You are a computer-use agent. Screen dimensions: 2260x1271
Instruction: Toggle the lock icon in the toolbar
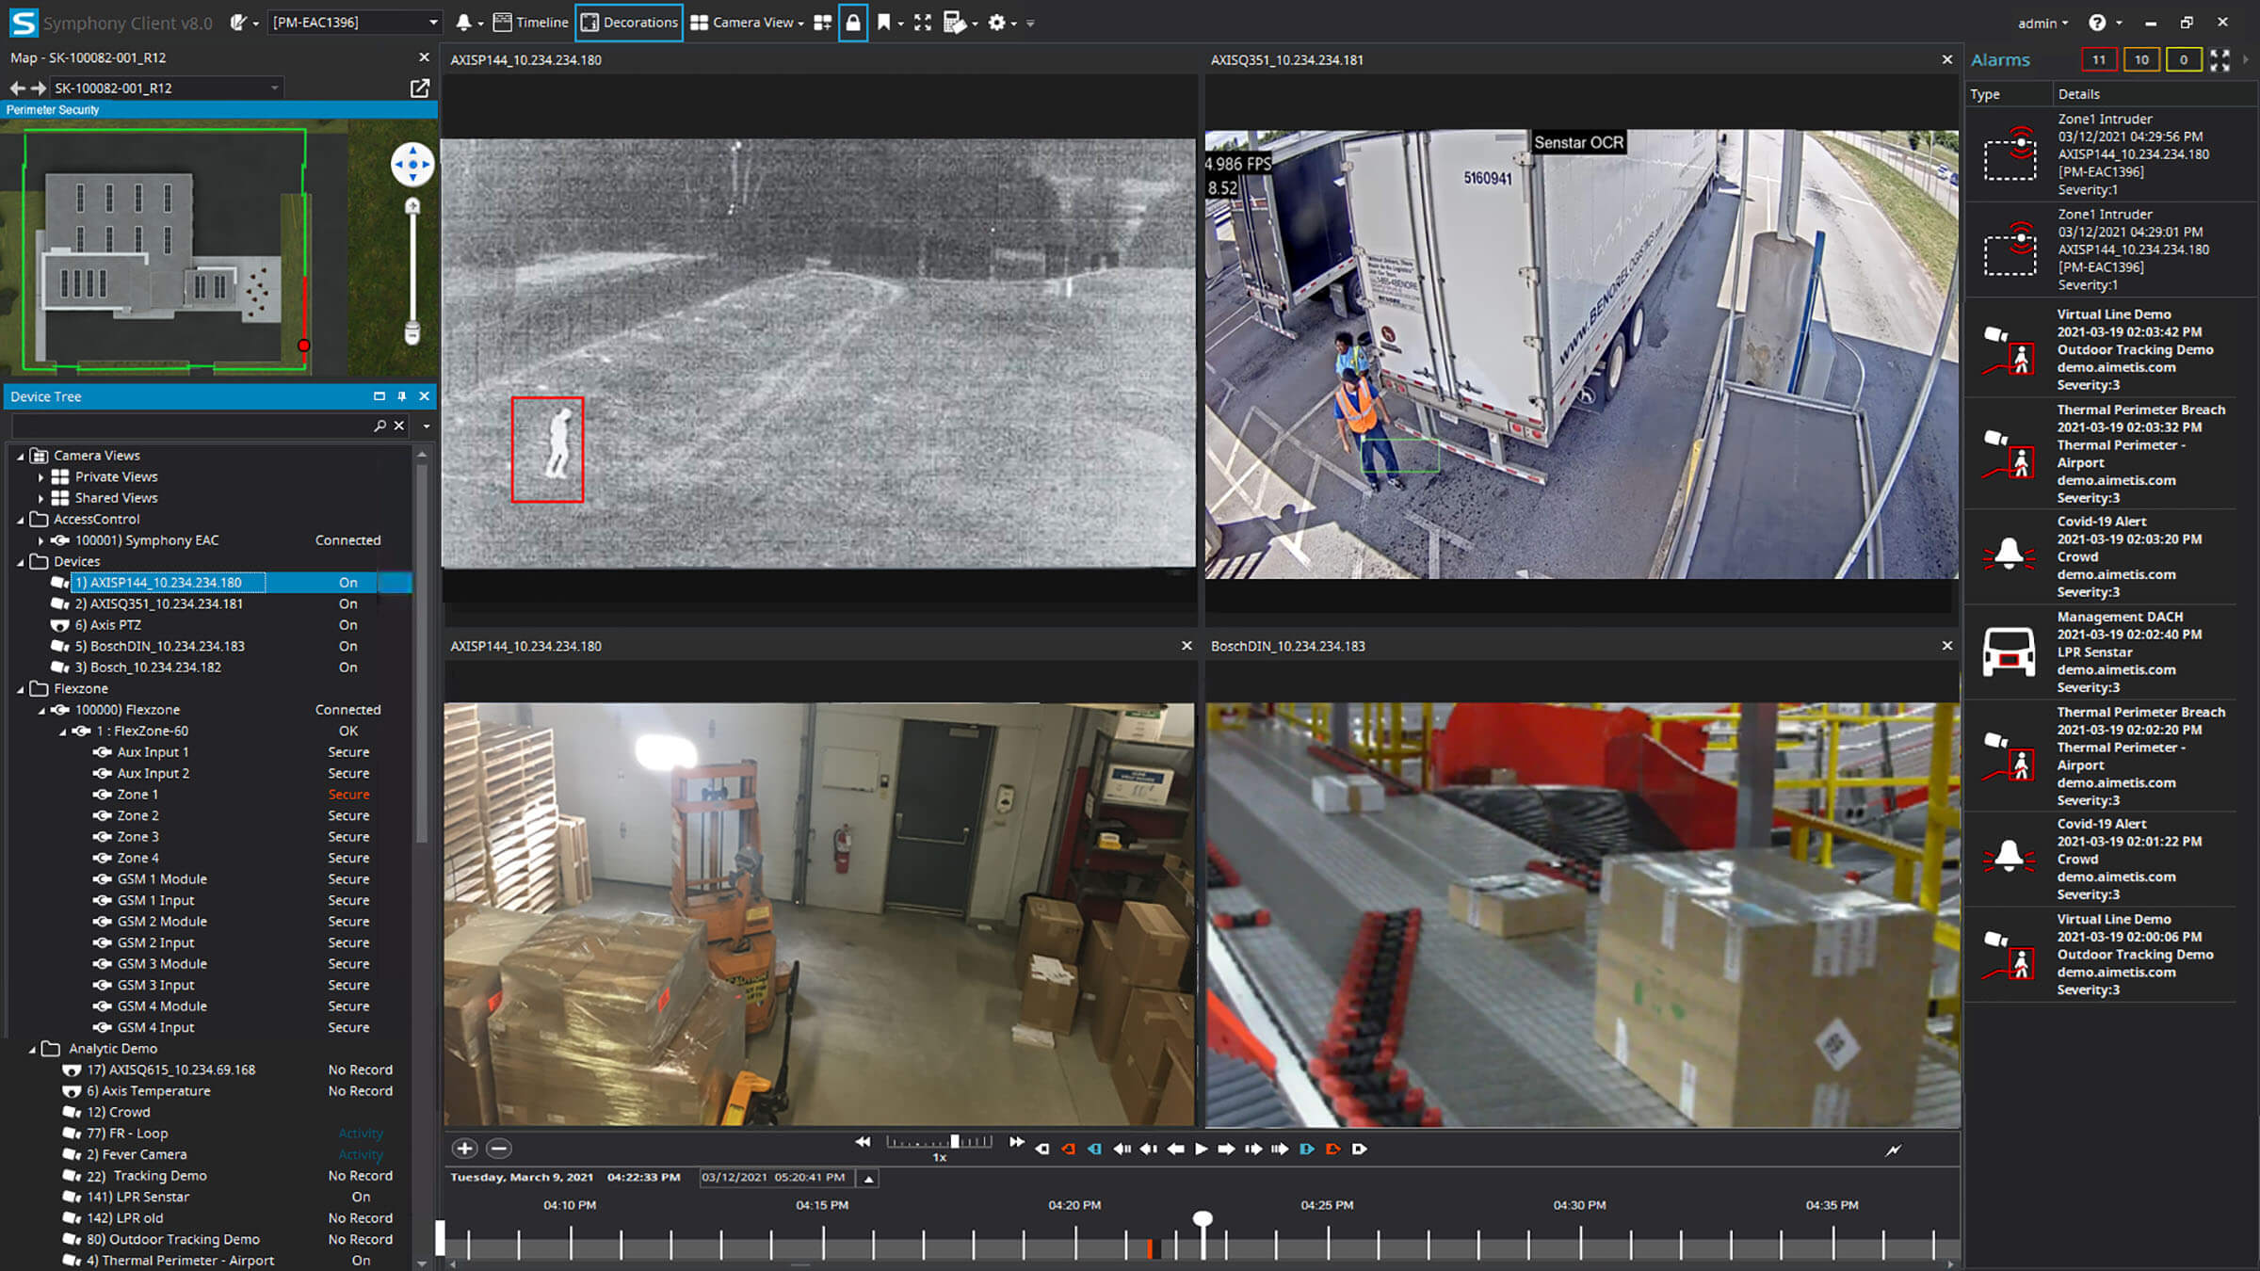tap(852, 23)
